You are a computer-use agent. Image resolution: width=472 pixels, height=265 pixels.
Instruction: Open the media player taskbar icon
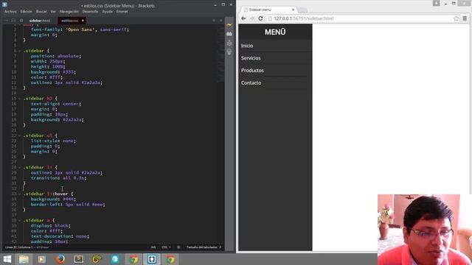click(x=42, y=259)
